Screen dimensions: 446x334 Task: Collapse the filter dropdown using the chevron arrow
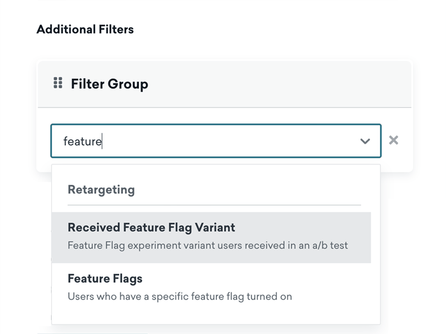tap(365, 141)
